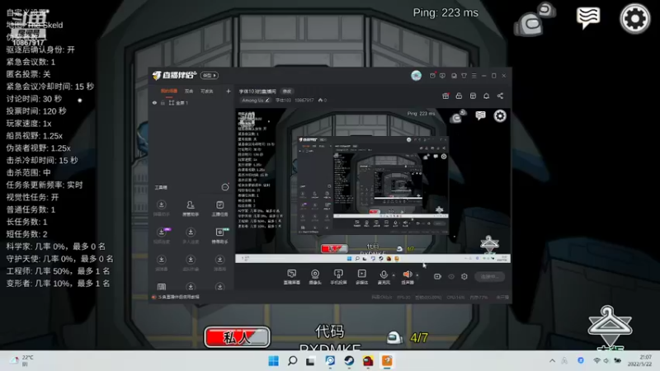Select the scene tab beside the plus button
This screenshot has height=371, width=660.
(207, 92)
